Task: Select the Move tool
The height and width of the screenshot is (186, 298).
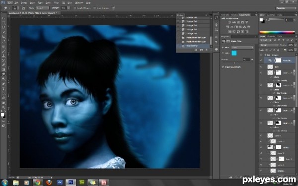Action: coord(3,18)
